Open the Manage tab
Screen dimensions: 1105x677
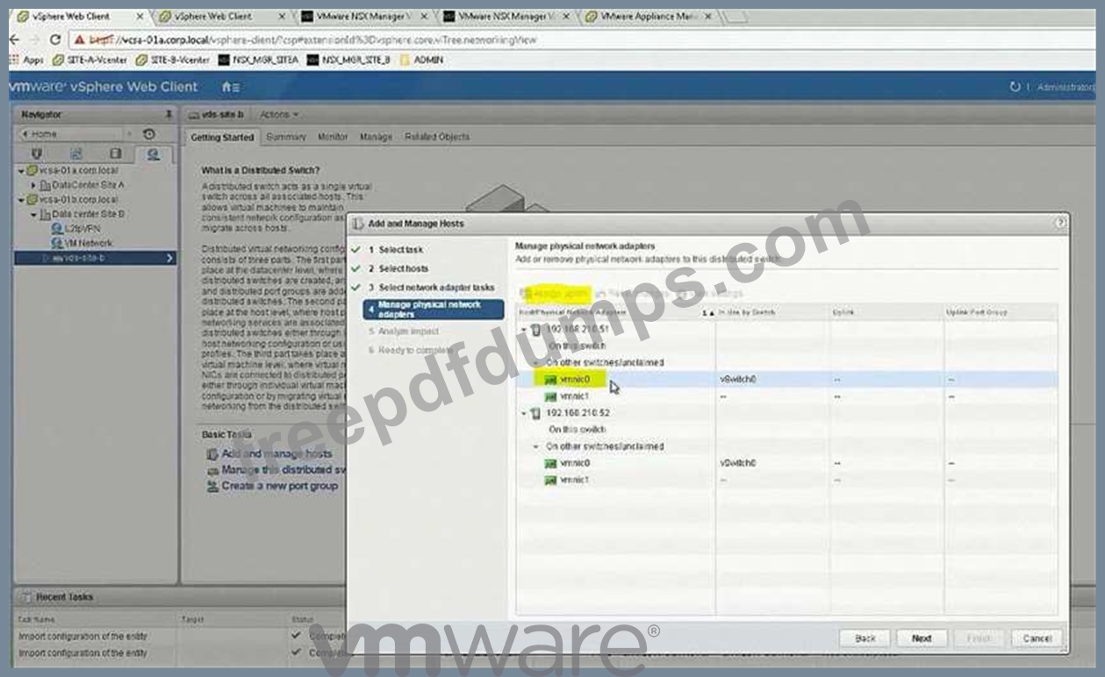pos(377,137)
